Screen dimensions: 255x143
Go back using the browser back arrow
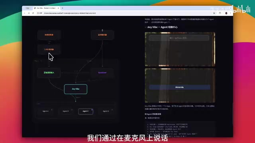click(25, 13)
